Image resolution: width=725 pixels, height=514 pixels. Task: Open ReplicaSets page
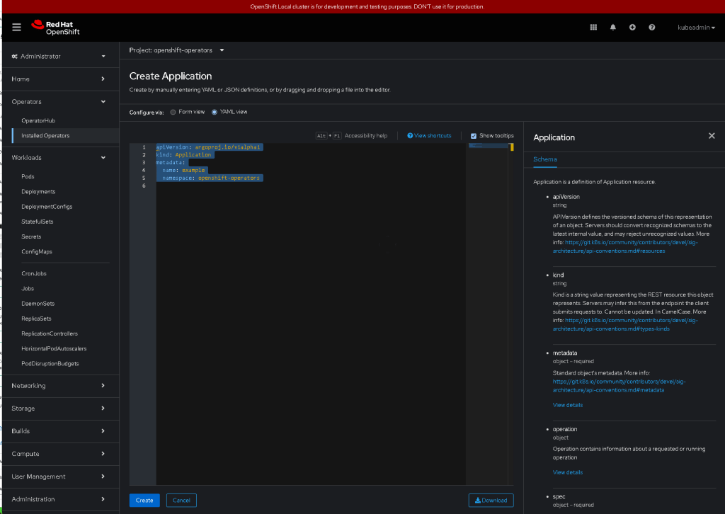(36, 319)
